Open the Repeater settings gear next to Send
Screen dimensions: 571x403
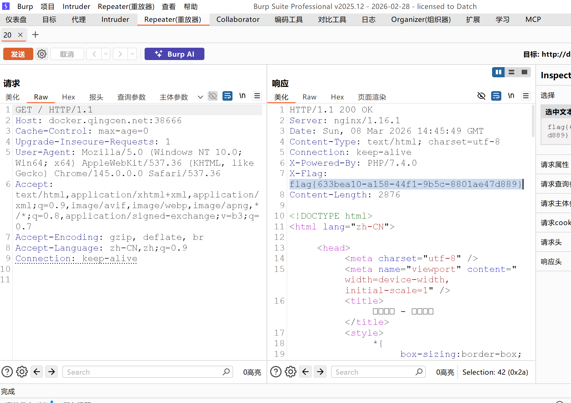point(42,54)
